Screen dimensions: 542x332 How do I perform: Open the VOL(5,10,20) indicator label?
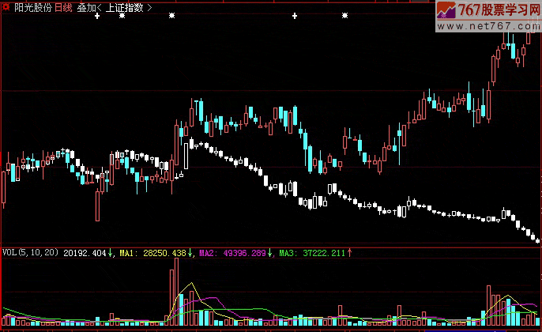pos(31,253)
